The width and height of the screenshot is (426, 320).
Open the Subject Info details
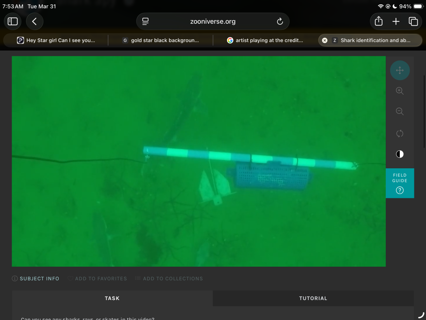[36, 279]
